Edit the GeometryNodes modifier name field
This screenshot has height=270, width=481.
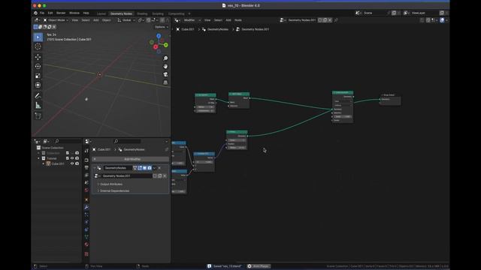click(117, 168)
